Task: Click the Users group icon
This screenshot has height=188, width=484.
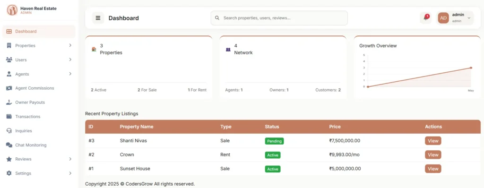Action: pyautogui.click(x=9, y=60)
